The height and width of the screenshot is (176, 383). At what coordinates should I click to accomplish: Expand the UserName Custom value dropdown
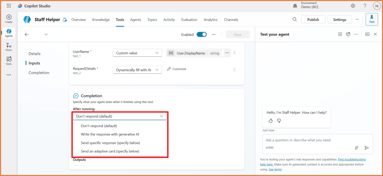[137, 53]
